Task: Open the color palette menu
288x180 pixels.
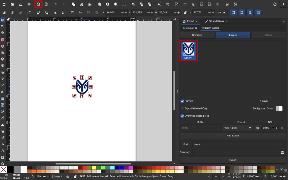Action: (x=286, y=170)
